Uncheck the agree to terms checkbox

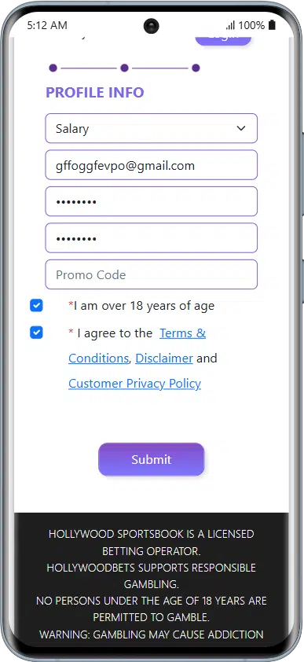click(x=36, y=333)
